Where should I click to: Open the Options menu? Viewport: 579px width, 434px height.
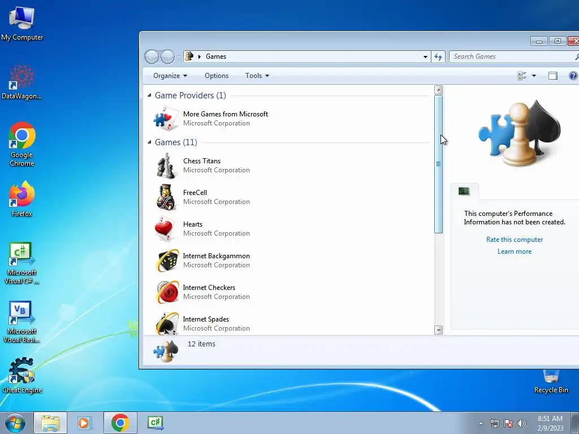217,76
